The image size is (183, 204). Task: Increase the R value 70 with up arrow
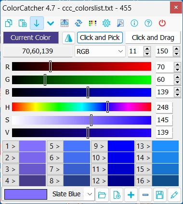pyautogui.click(x=177, y=64)
